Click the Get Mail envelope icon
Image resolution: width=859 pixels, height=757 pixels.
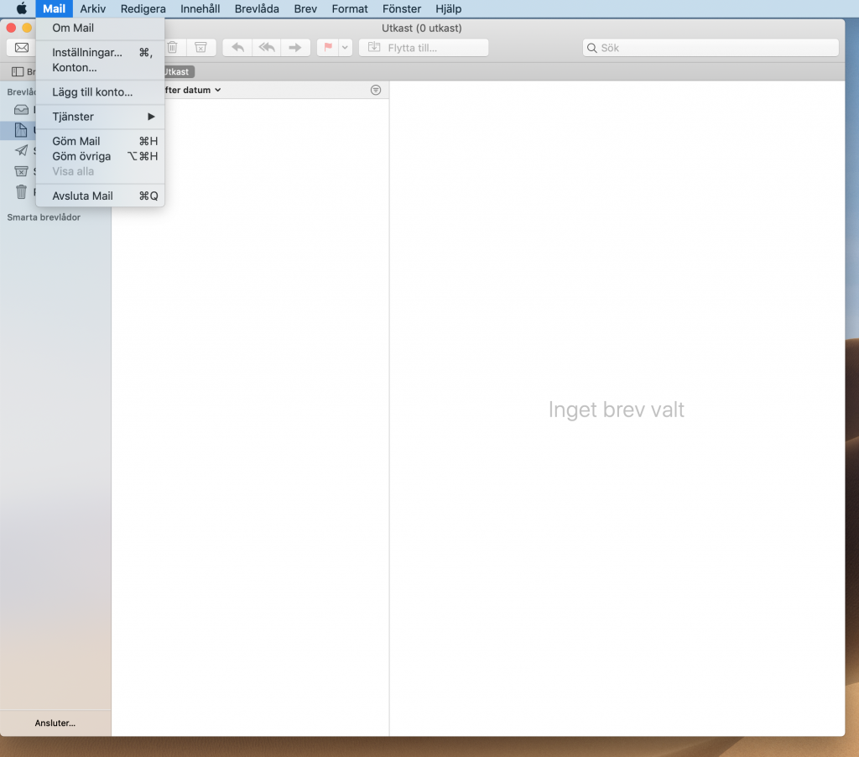tap(22, 48)
